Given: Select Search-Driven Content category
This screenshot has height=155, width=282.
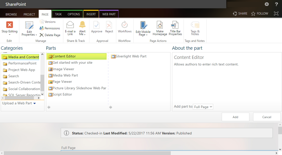Looking at the screenshot, I should pos(22,83).
